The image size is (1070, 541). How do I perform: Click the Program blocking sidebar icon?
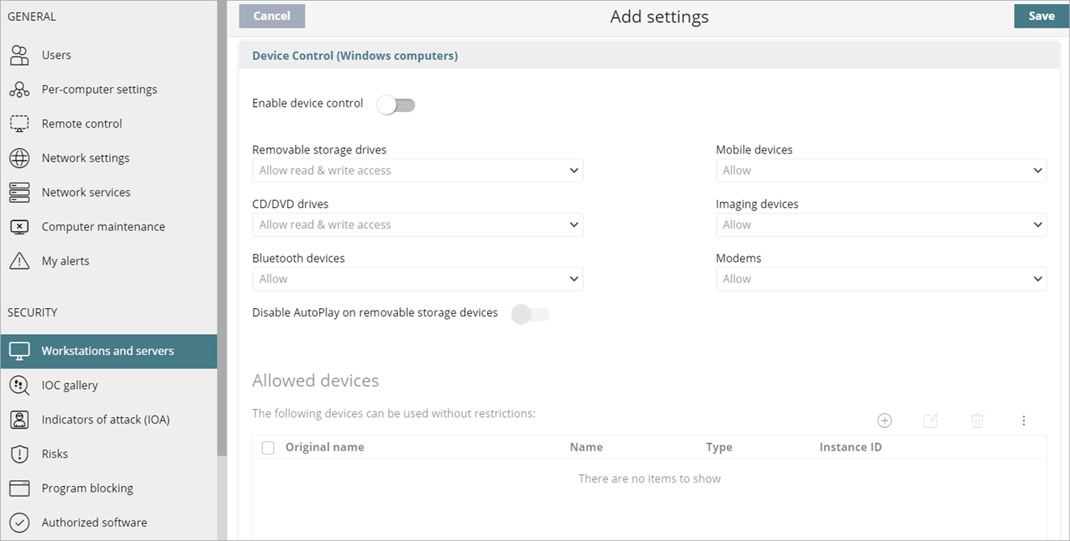coord(19,488)
